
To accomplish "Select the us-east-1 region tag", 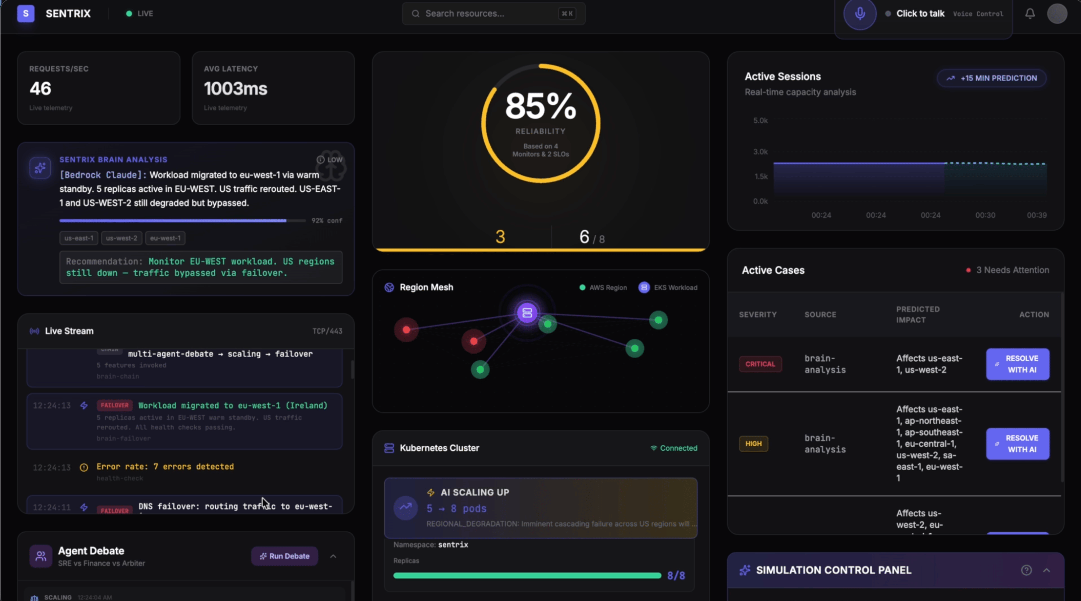I will click(79, 238).
